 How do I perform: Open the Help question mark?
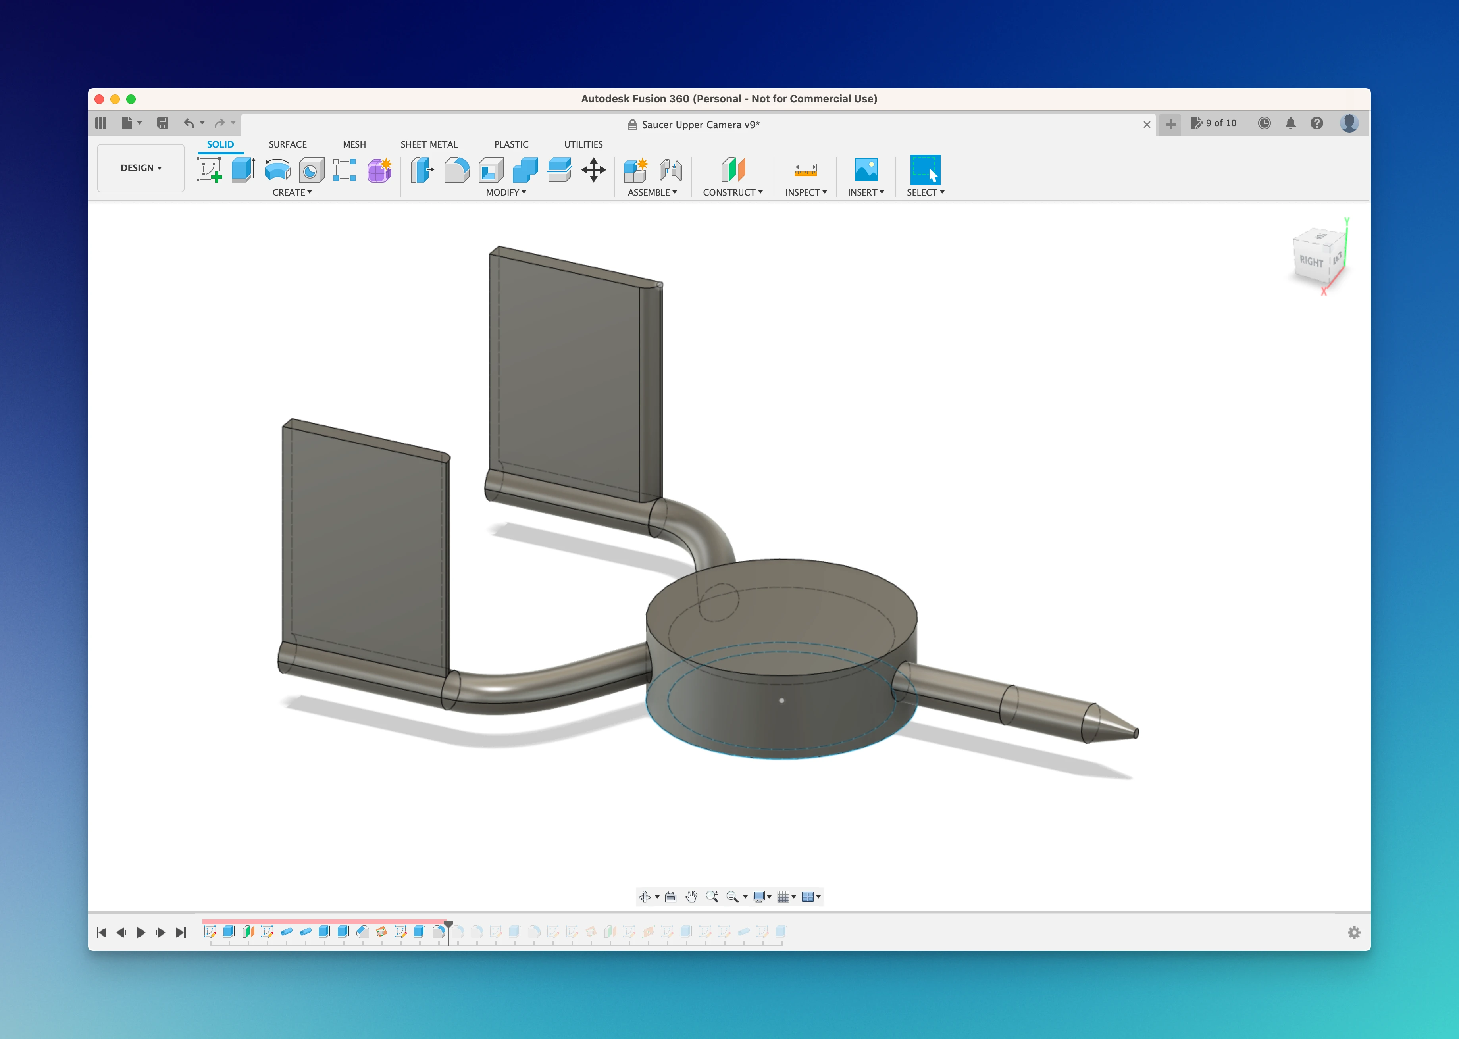(1317, 123)
